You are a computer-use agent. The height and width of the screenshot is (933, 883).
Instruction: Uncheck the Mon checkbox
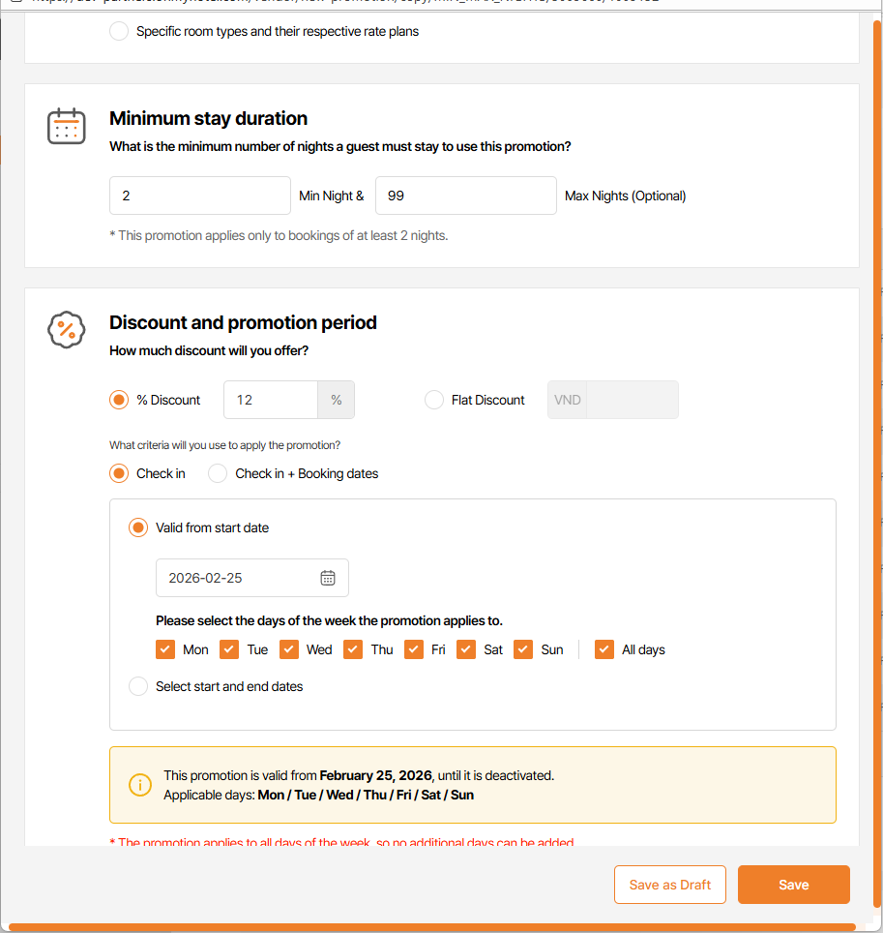(x=165, y=649)
